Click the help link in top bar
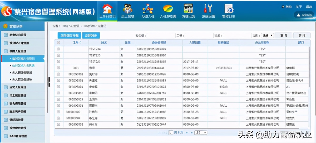The height and width of the screenshot is (143, 316). (289, 7)
